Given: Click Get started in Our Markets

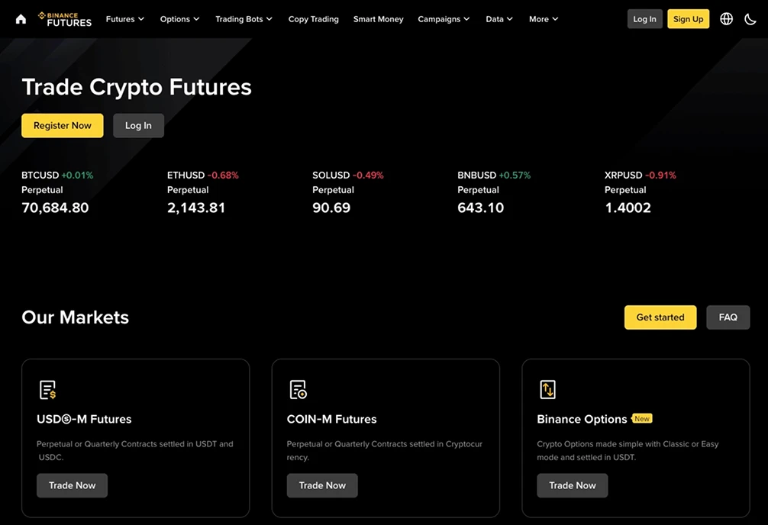Looking at the screenshot, I should click(660, 317).
